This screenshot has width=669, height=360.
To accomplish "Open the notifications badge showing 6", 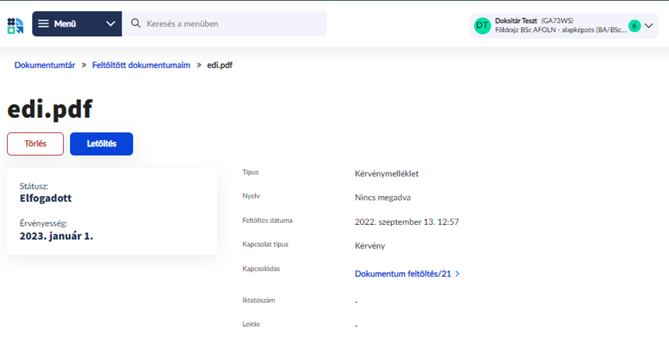I will coord(634,25).
